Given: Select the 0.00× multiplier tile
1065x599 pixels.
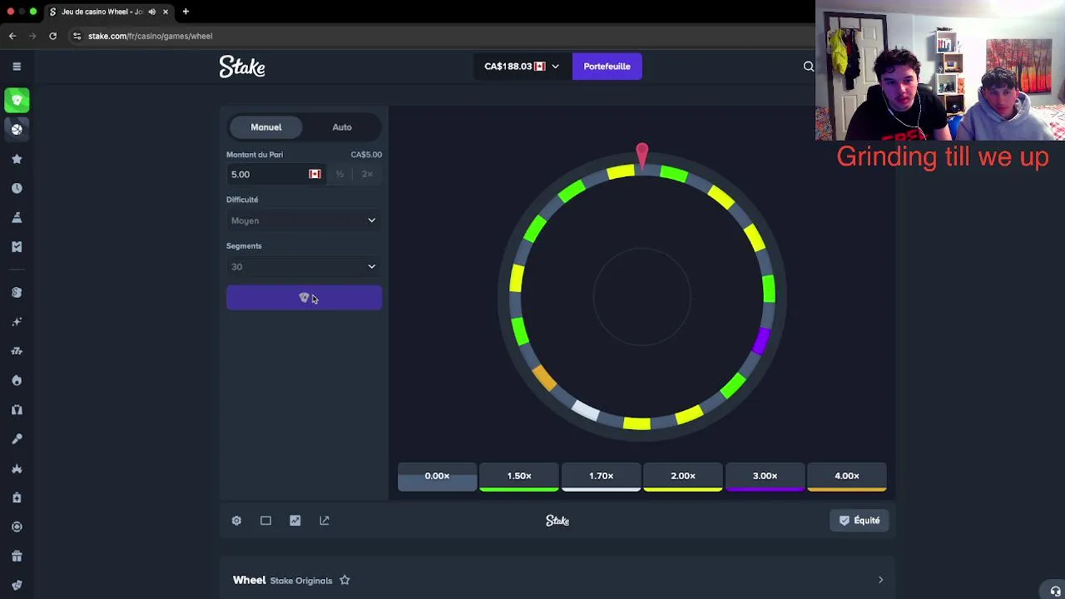Looking at the screenshot, I should pyautogui.click(x=437, y=477).
